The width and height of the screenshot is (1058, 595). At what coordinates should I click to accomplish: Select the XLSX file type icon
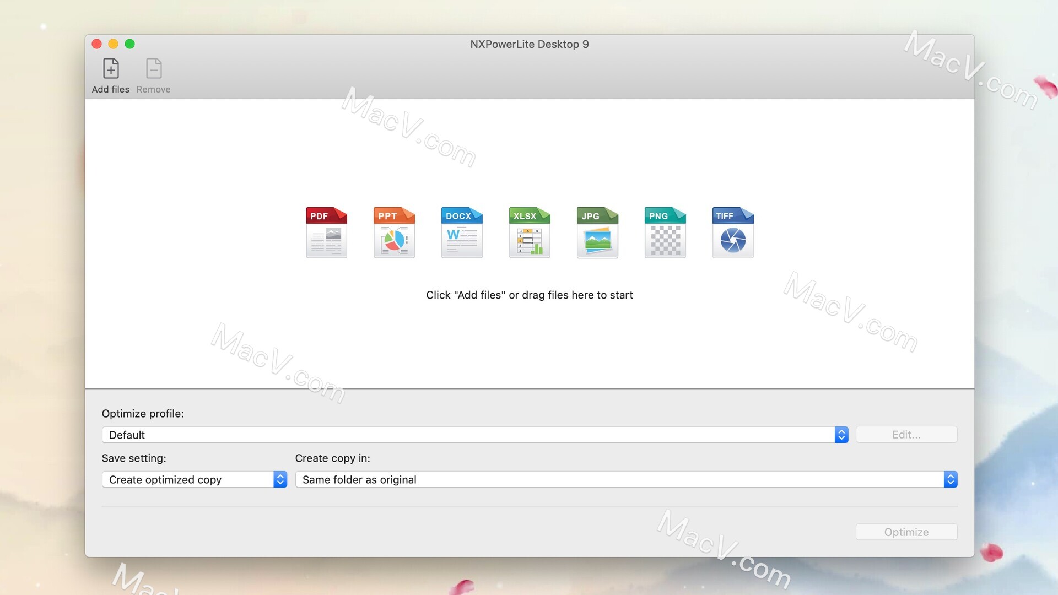(530, 232)
